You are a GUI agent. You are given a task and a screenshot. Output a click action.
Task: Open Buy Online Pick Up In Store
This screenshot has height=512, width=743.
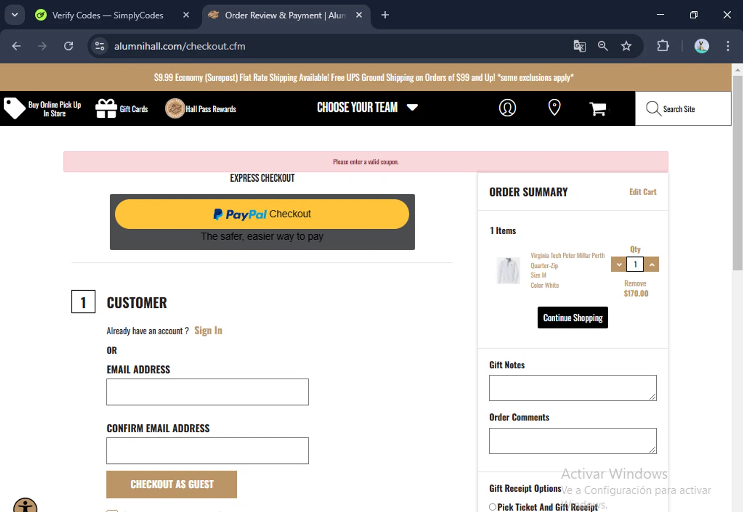pos(54,109)
